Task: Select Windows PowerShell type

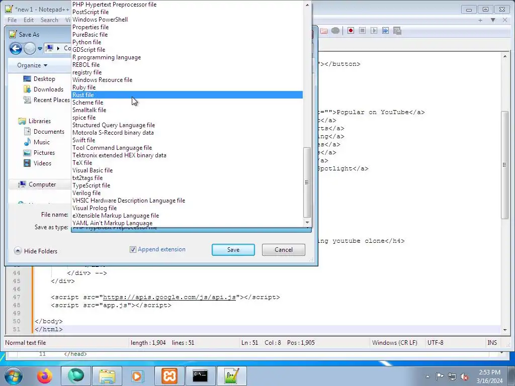Action: tap(187, 20)
